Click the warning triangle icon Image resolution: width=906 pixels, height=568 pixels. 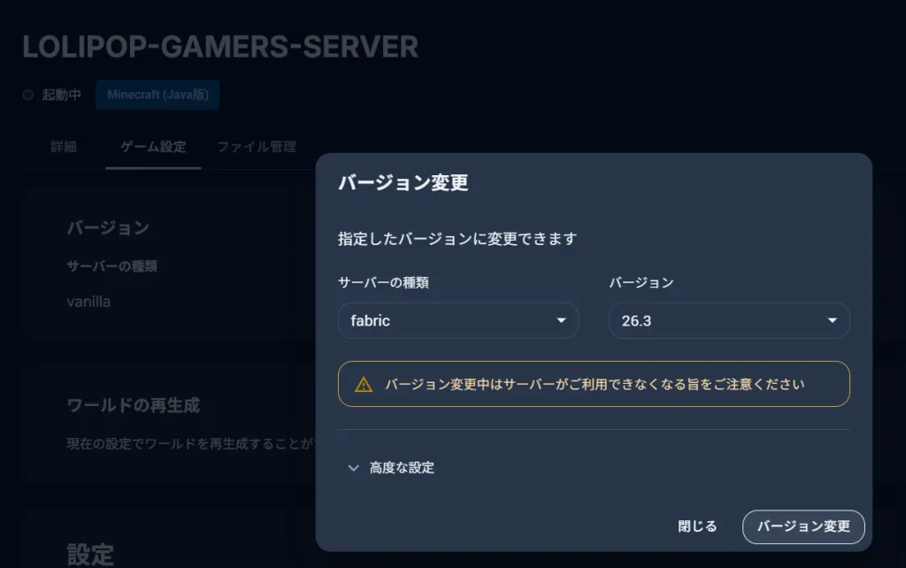[x=364, y=384]
